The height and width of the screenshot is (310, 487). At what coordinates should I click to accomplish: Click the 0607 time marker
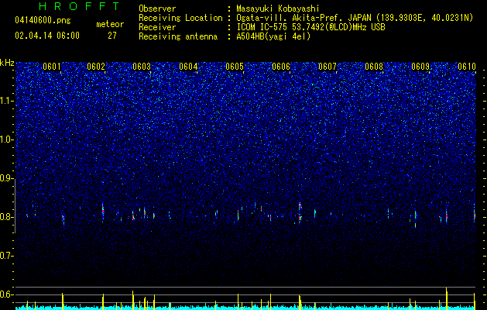tap(328, 67)
